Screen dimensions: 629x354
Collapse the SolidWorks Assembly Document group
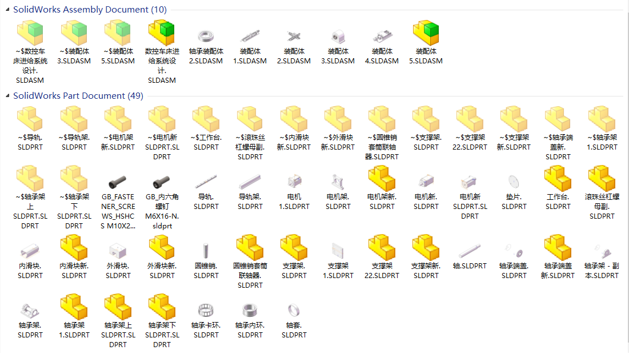(7, 9)
